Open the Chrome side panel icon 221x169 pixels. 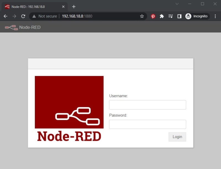[179, 16]
